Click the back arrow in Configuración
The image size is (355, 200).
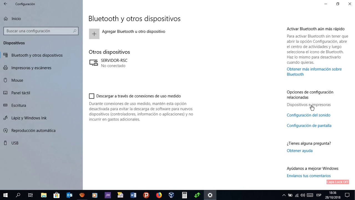click(x=5, y=4)
